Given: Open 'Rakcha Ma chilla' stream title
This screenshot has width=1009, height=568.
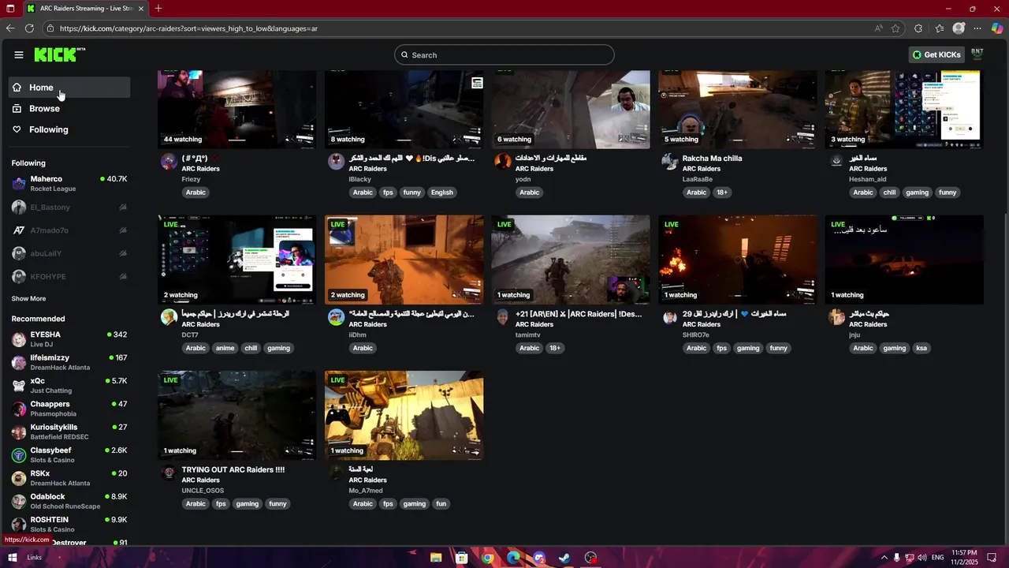Looking at the screenshot, I should 712,158.
